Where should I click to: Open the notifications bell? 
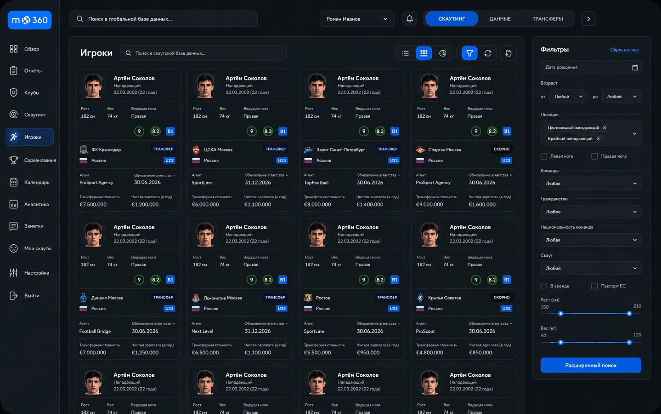pyautogui.click(x=410, y=19)
